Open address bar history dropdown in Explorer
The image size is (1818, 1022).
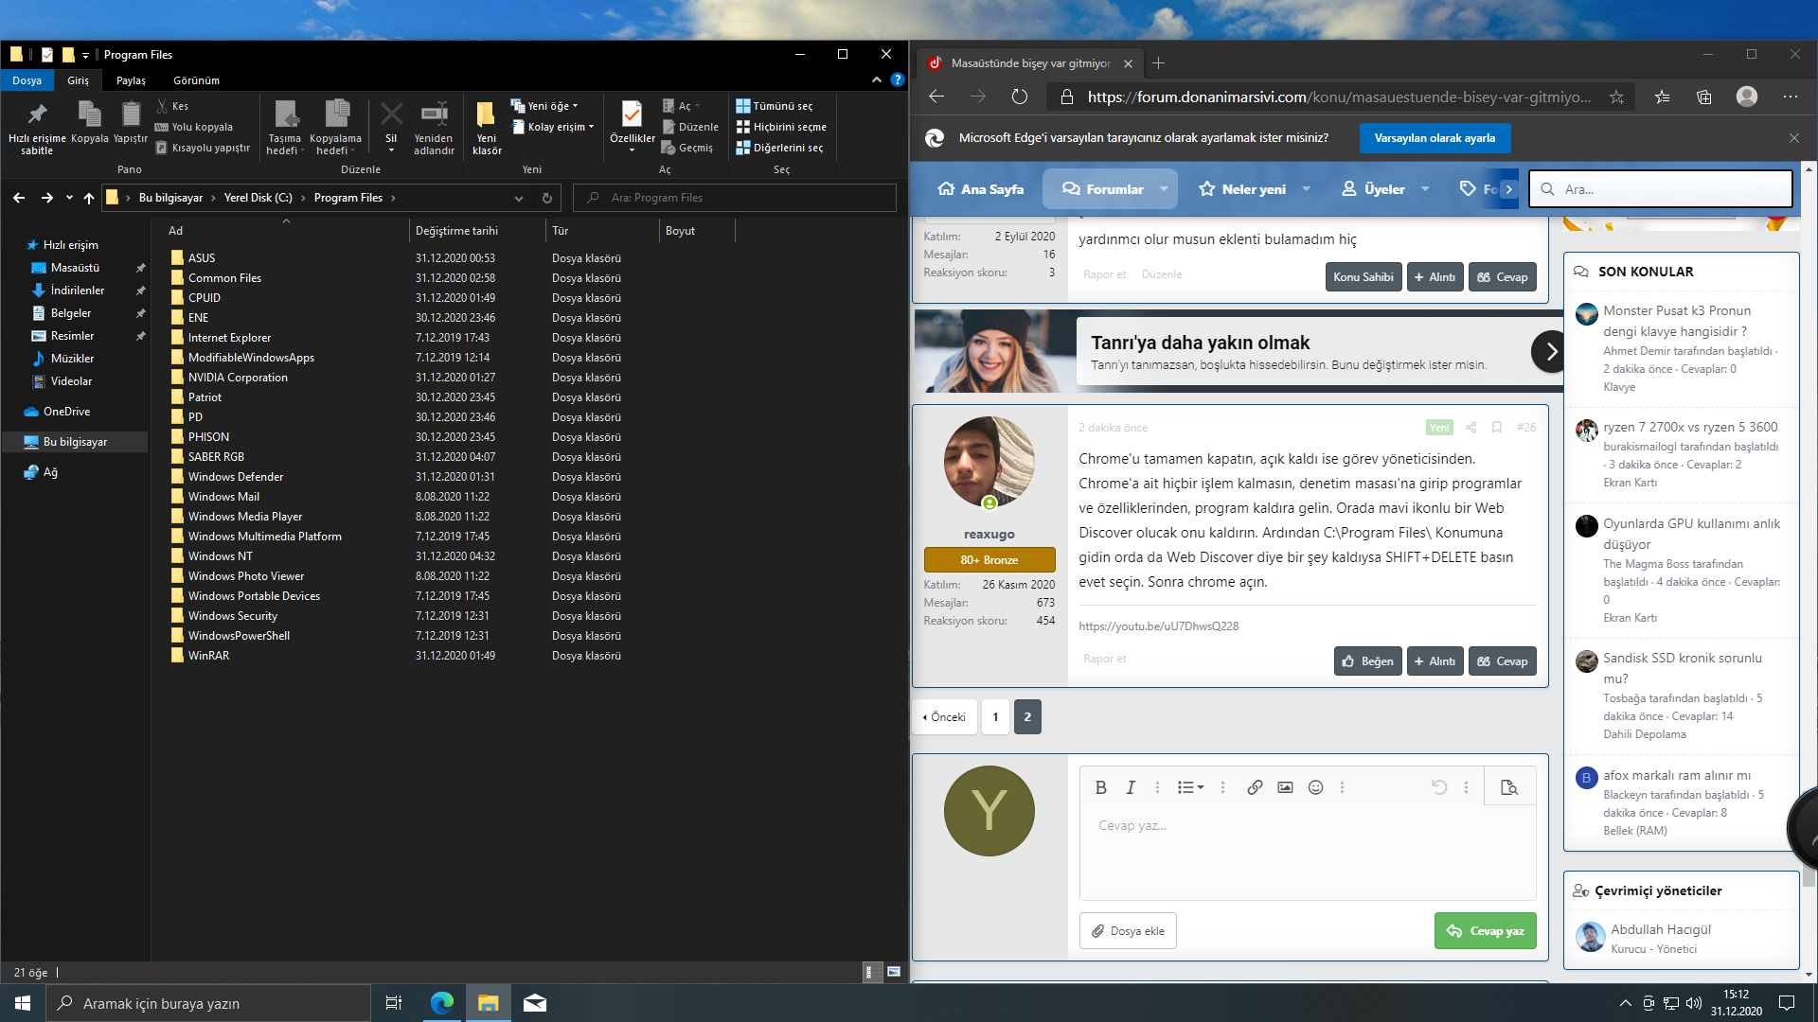coord(519,198)
